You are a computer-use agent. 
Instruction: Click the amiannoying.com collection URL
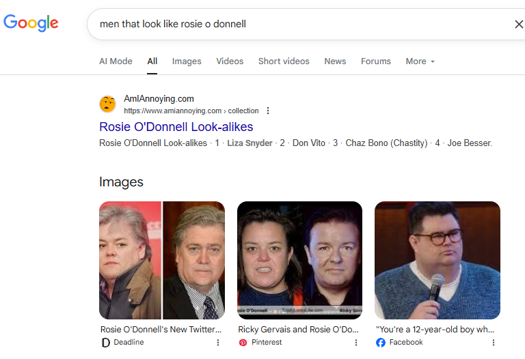point(191,111)
